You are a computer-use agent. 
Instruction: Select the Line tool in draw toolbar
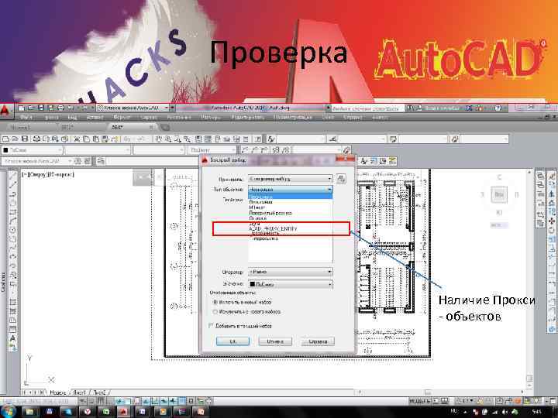click(x=13, y=176)
